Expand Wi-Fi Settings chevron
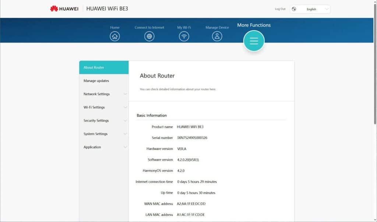This screenshot has height=222, width=377. click(125, 107)
